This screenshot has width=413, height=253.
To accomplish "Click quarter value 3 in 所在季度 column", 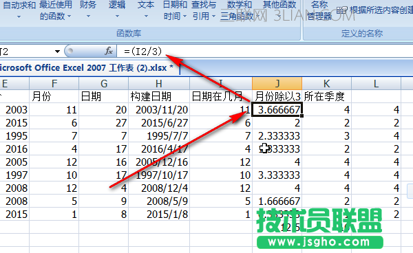I will (326, 135).
